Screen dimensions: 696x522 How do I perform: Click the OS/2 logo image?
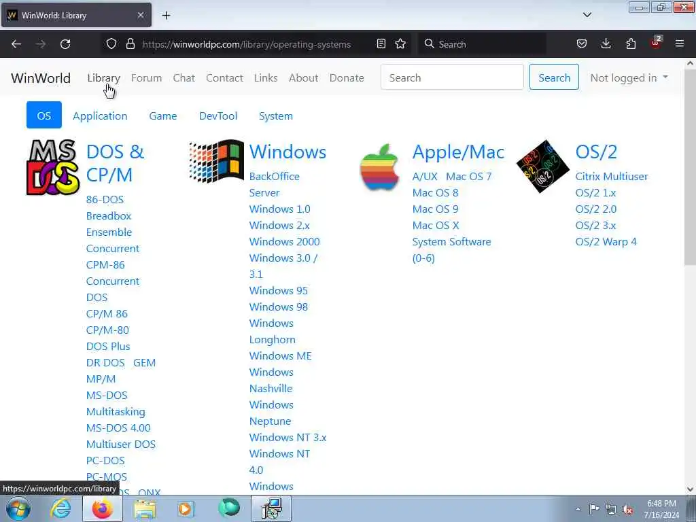click(x=543, y=167)
